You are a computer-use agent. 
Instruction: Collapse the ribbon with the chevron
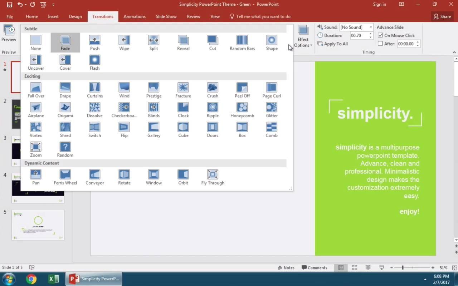(454, 52)
